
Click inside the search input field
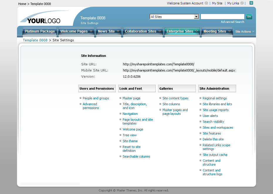pos(222,17)
